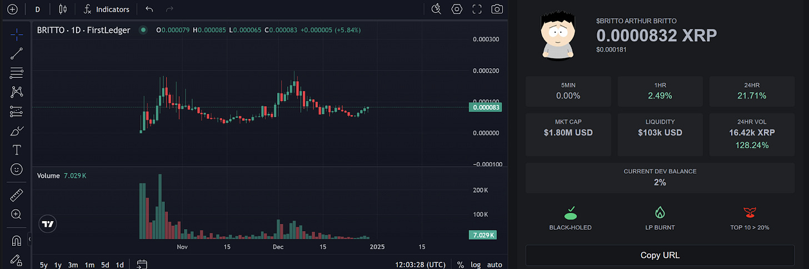
Task: Click the 1HR 2.49% stat card
Action: (x=660, y=91)
